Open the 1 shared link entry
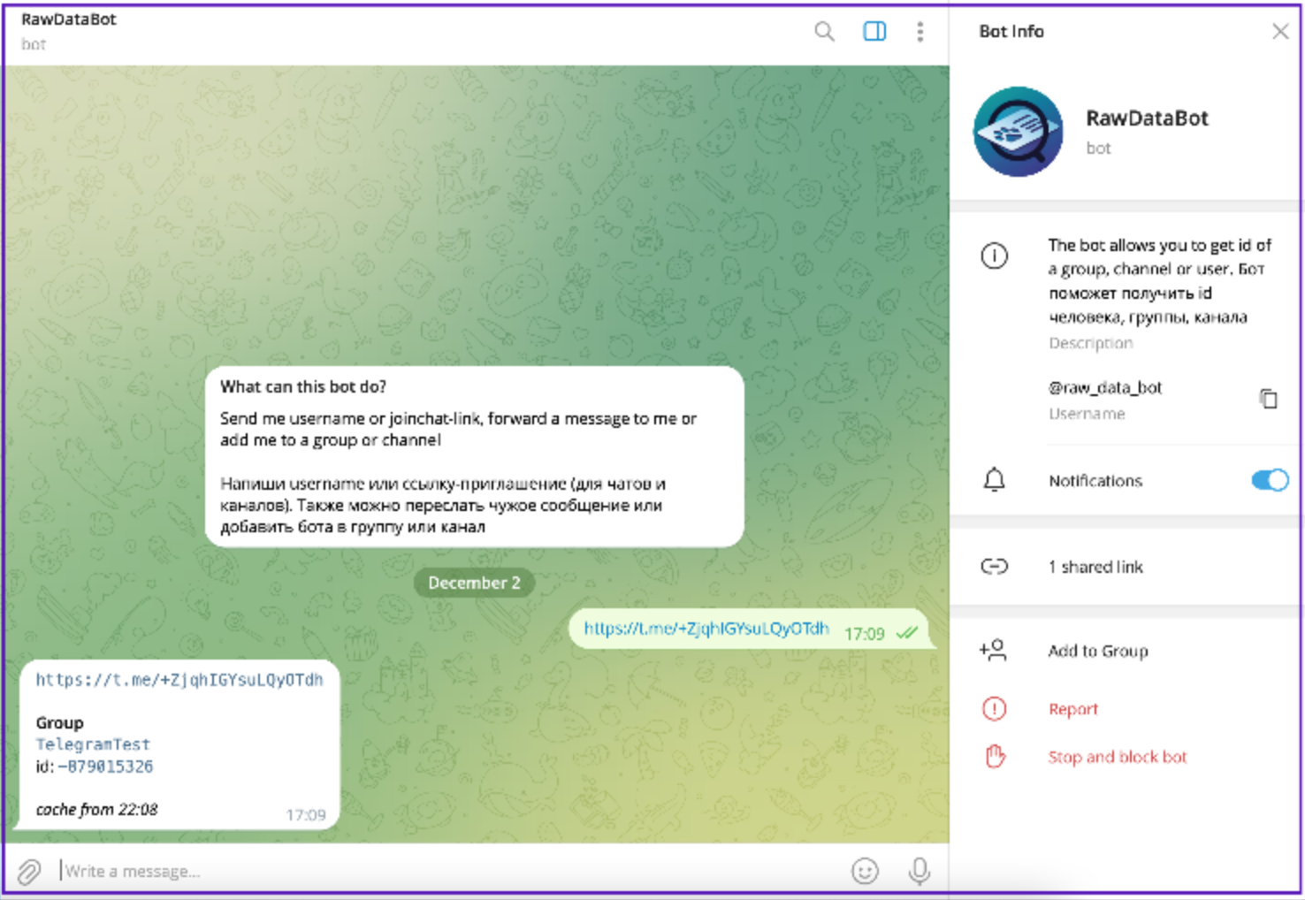1305x900 pixels. (x=1095, y=567)
